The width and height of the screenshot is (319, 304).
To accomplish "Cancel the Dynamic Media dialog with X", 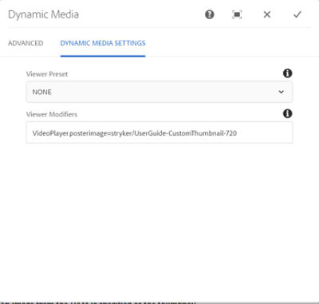I will (267, 14).
